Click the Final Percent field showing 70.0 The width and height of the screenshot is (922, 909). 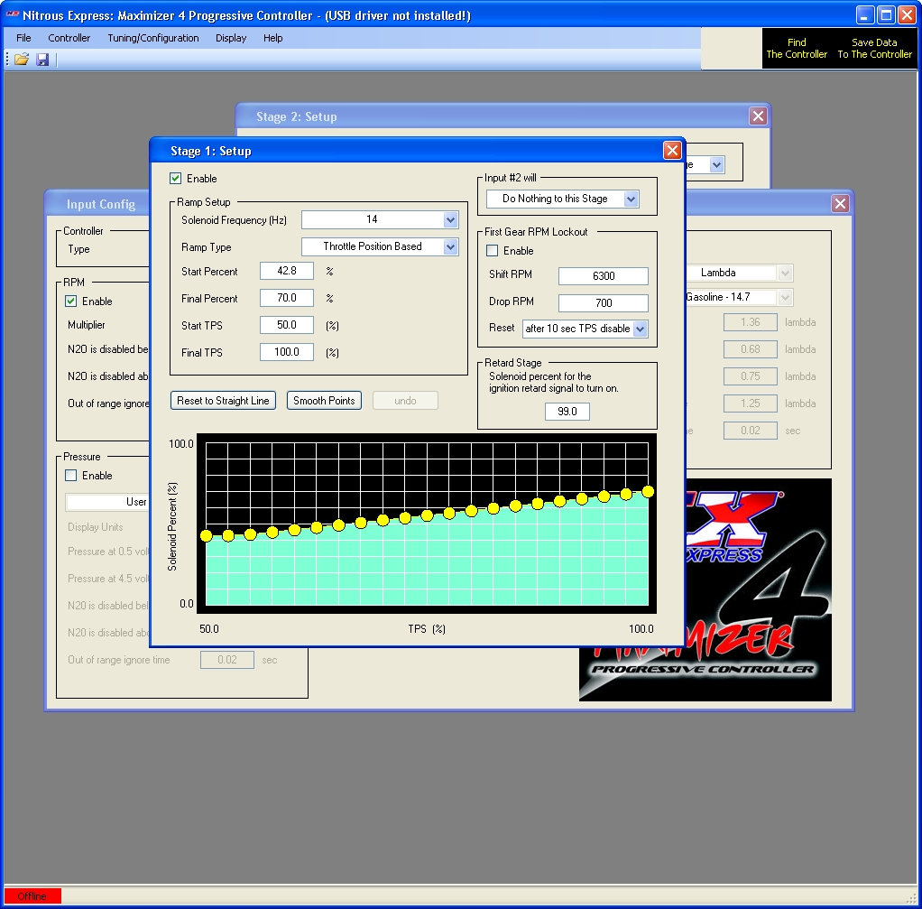pos(287,298)
